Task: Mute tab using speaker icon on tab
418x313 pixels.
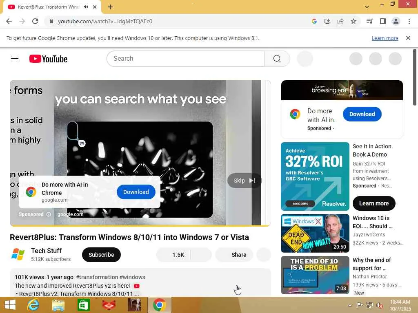Action: tap(86, 7)
